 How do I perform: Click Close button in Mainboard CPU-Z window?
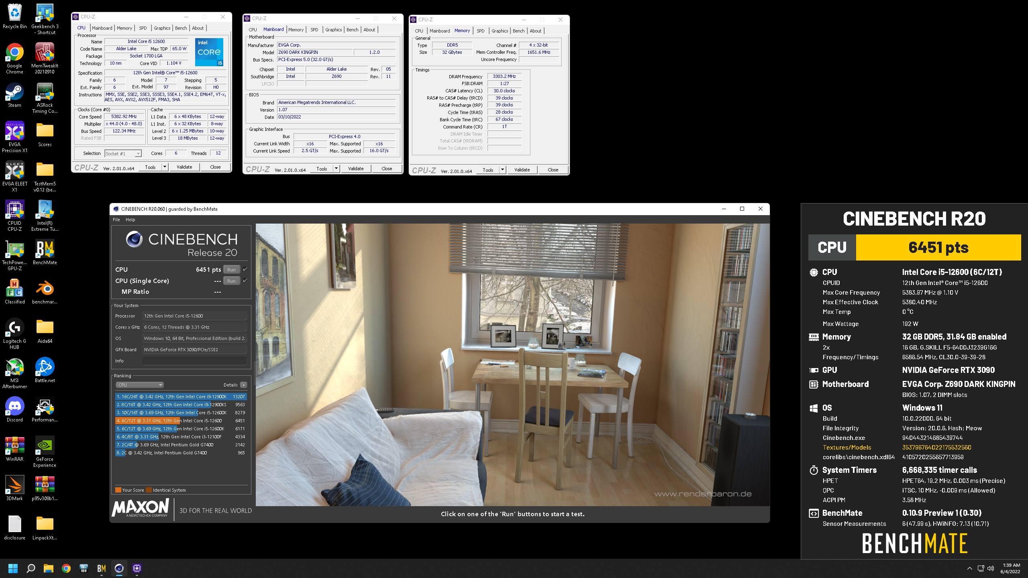[x=387, y=169]
